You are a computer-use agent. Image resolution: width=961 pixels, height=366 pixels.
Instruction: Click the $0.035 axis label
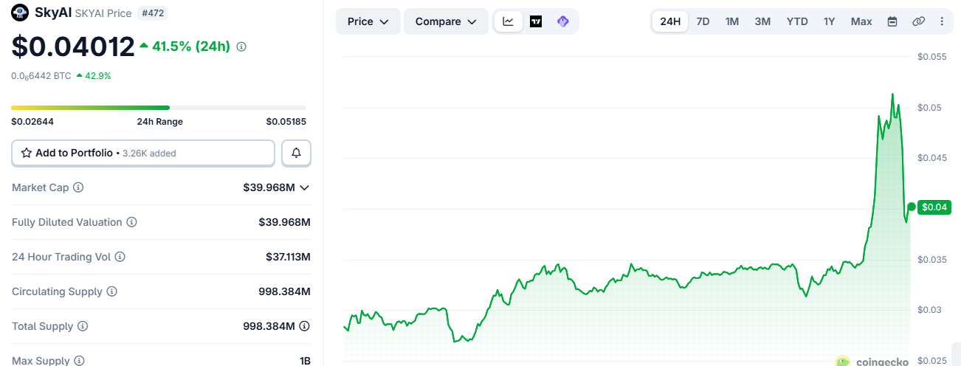[x=931, y=260]
